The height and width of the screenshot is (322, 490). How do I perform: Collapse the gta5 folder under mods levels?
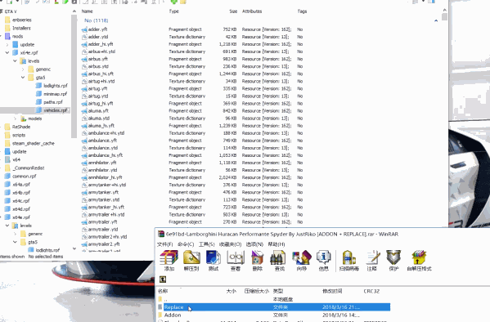(x=23, y=78)
